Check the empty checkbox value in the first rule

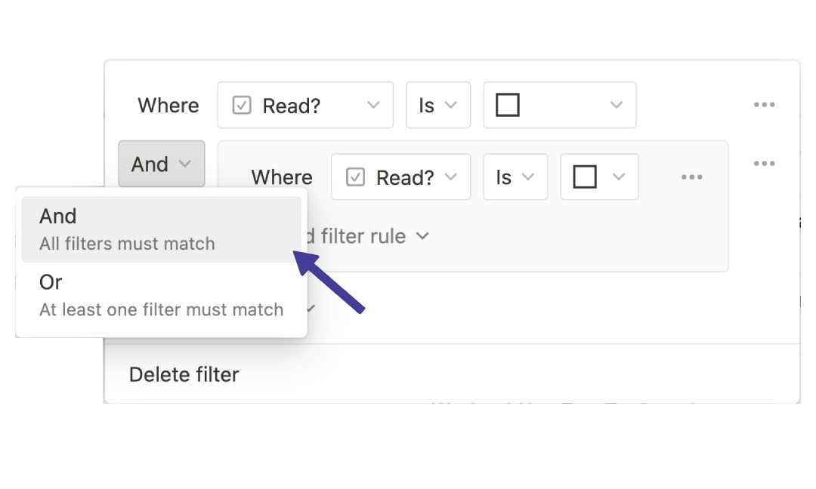pyautogui.click(x=506, y=105)
